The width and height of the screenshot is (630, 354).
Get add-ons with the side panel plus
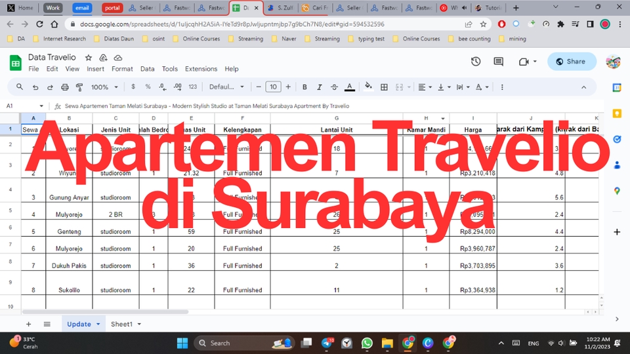[x=617, y=232]
